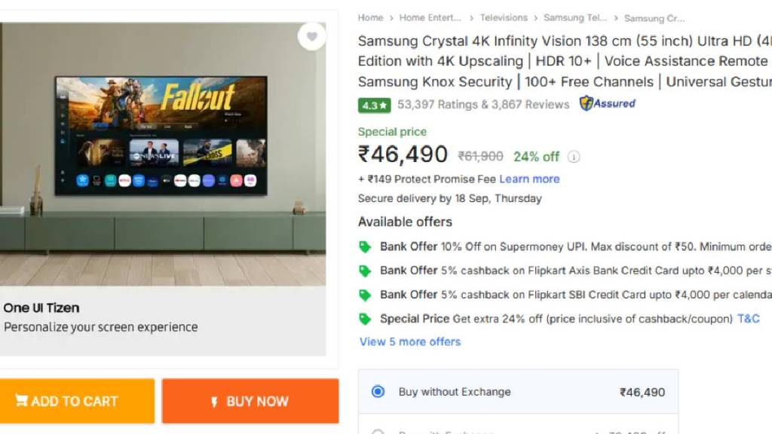Click the price info icon beside 24% off
The image size is (772, 434).
[574, 157]
